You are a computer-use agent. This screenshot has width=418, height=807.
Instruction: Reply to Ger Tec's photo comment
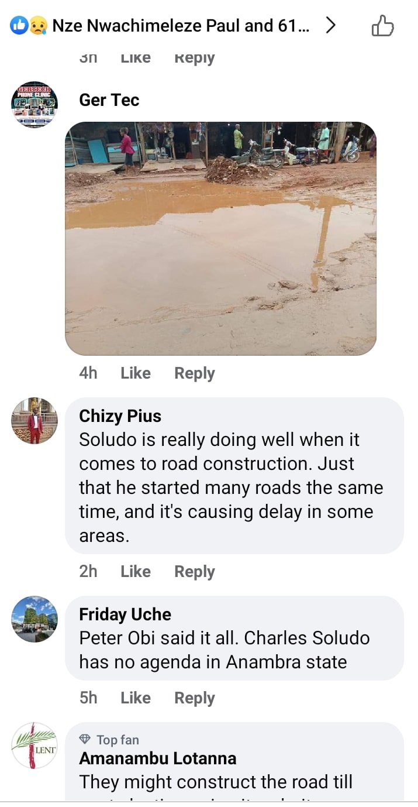pos(195,373)
